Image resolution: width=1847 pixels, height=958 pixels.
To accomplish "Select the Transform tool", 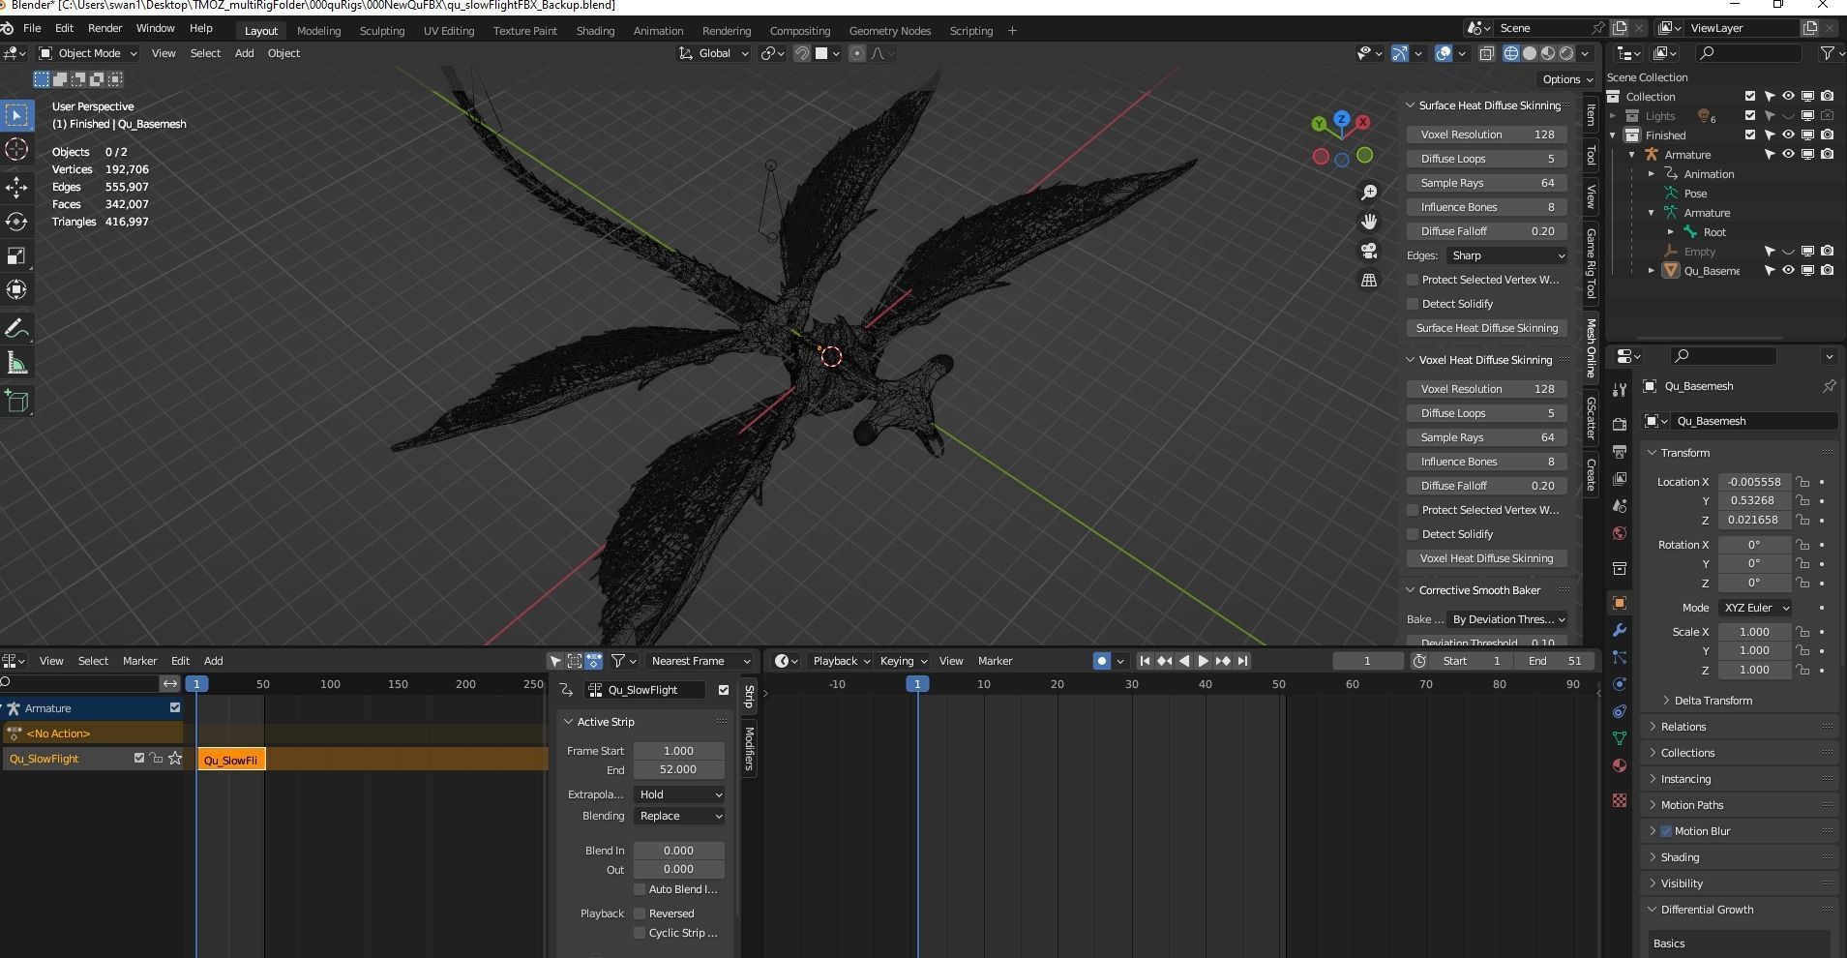I will pyautogui.click(x=16, y=289).
